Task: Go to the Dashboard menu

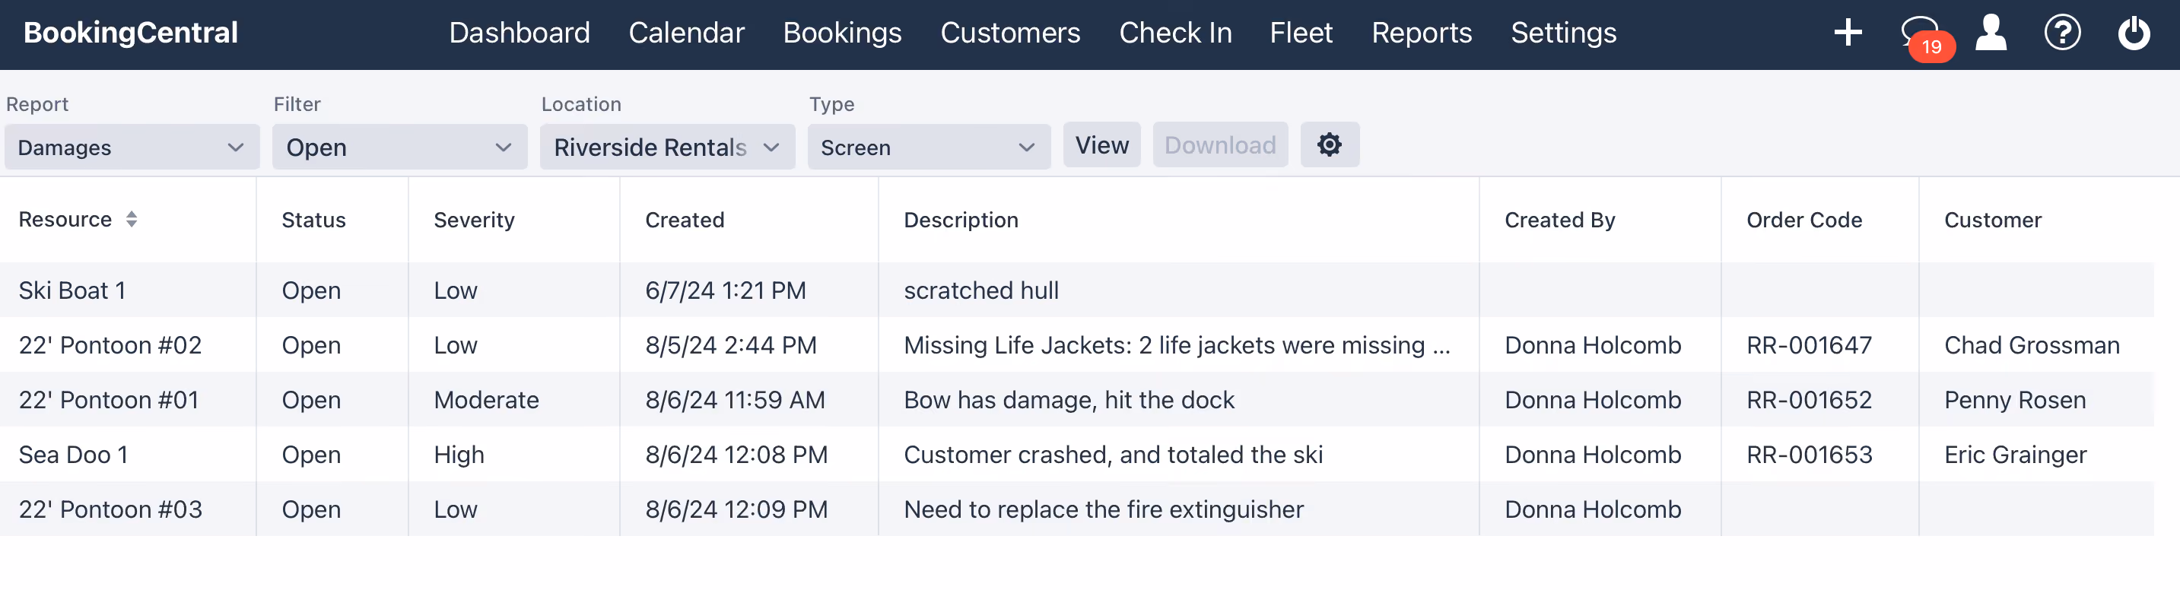Action: (x=519, y=33)
